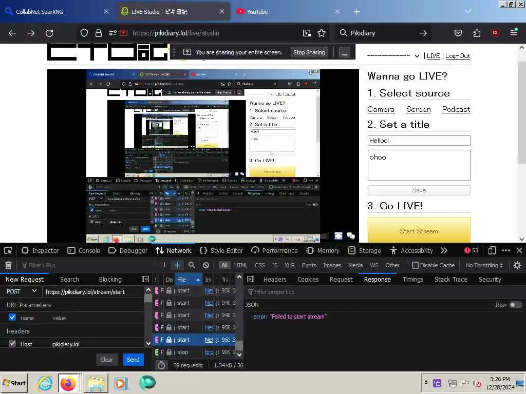Image resolution: width=526 pixels, height=394 pixels.
Task: Open the Windows Start button
Action: click(14, 383)
